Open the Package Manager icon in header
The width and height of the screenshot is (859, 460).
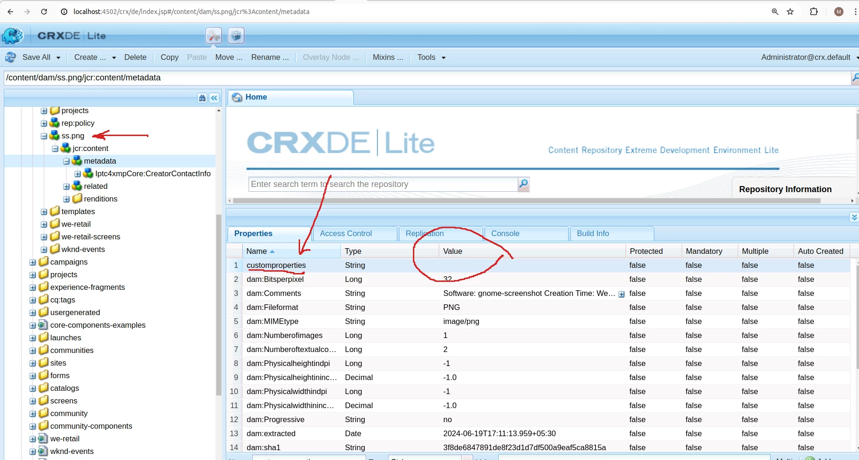coord(236,36)
